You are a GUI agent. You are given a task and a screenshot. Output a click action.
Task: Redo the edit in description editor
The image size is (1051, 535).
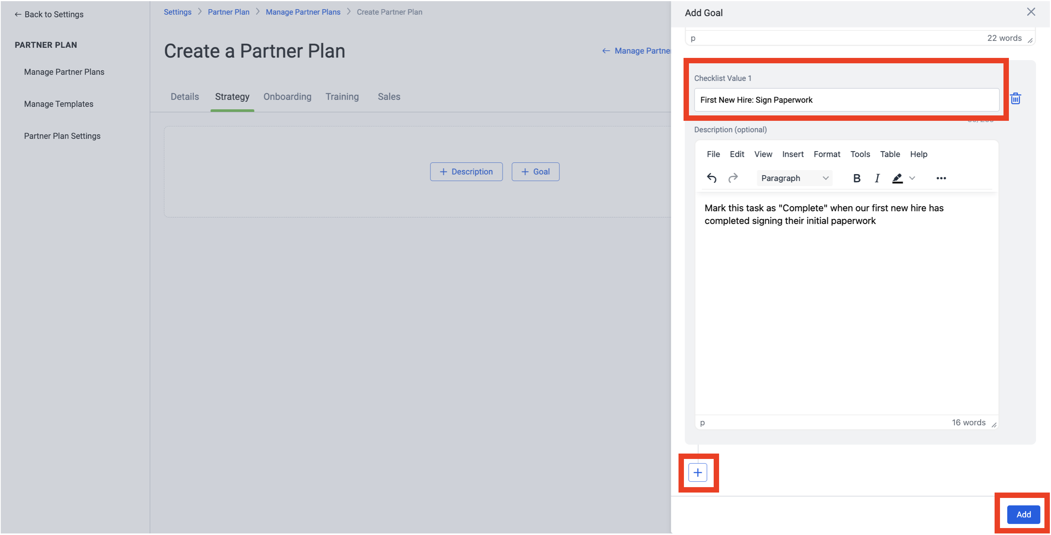coord(733,178)
